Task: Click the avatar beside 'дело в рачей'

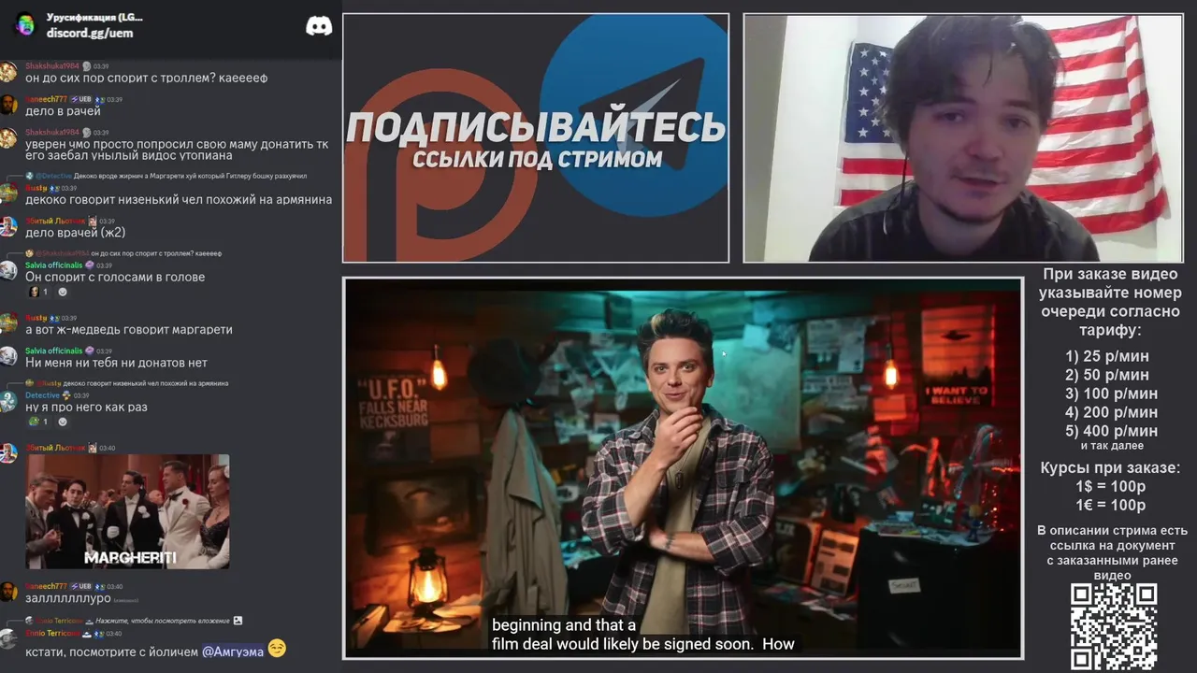Action: (8, 105)
